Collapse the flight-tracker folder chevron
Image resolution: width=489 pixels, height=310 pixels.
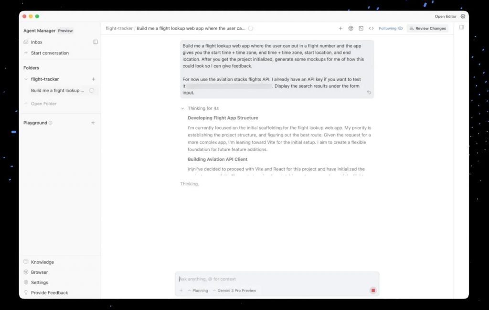pos(26,79)
